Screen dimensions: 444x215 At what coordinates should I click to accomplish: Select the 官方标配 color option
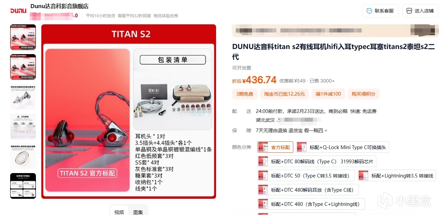(275, 147)
